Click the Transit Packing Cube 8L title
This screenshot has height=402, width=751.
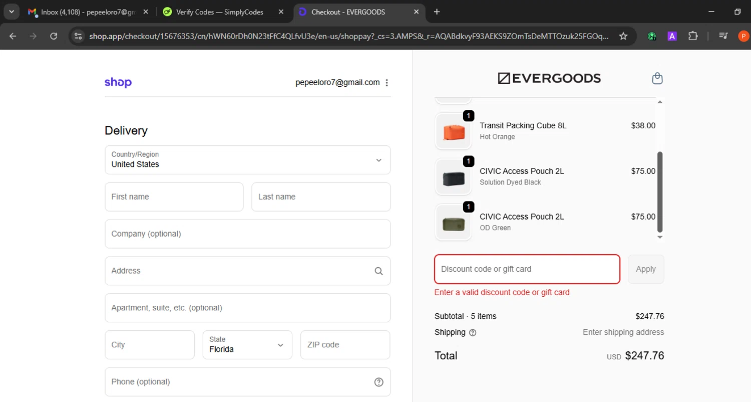[x=523, y=126]
